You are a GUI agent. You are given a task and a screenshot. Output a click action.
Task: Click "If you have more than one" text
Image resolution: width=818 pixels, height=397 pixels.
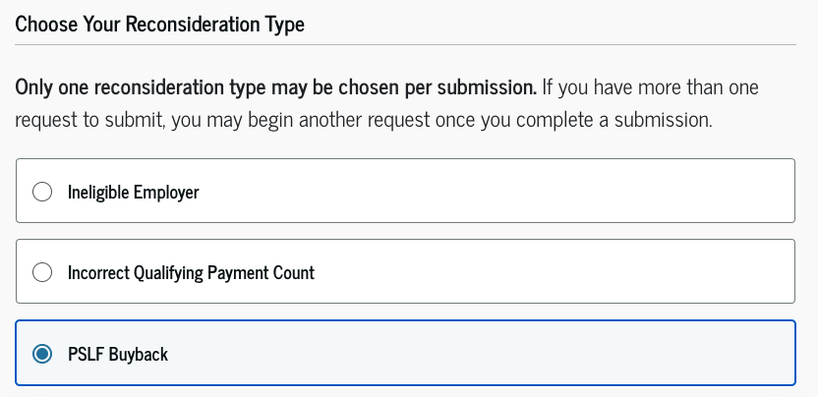point(651,86)
